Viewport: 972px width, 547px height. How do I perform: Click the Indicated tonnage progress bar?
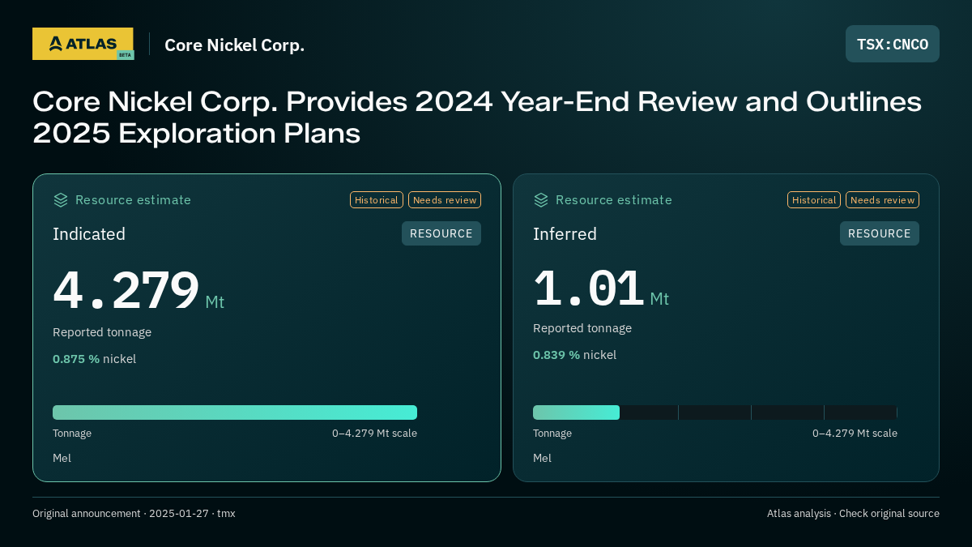[235, 412]
